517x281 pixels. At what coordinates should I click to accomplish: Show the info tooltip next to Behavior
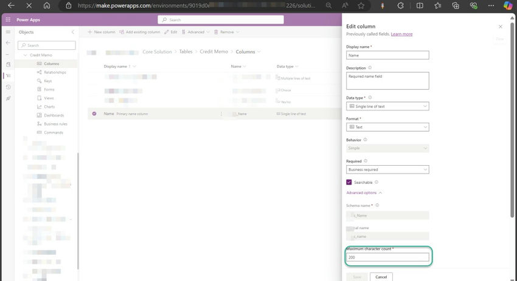[365, 140]
